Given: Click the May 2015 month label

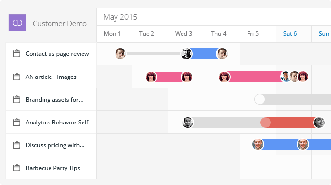Looking at the screenshot, I should 120,17.
